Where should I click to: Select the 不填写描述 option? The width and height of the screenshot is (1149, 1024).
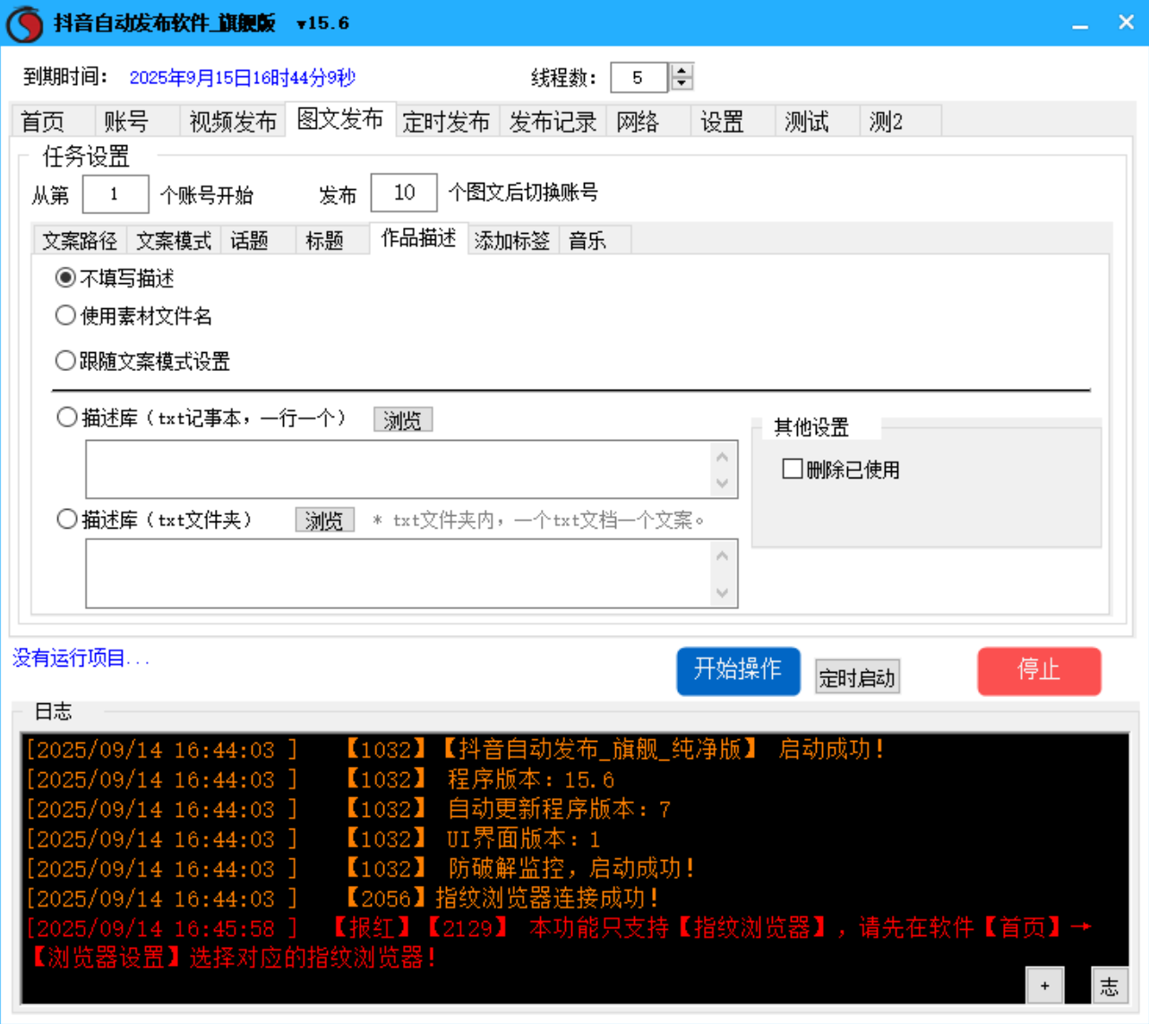[x=63, y=277]
